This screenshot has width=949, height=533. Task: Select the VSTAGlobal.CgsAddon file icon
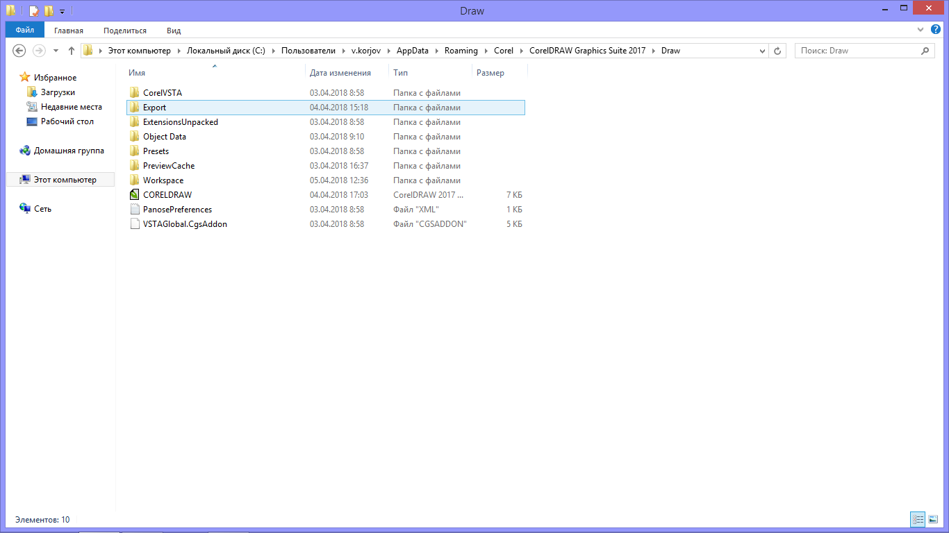coord(135,223)
